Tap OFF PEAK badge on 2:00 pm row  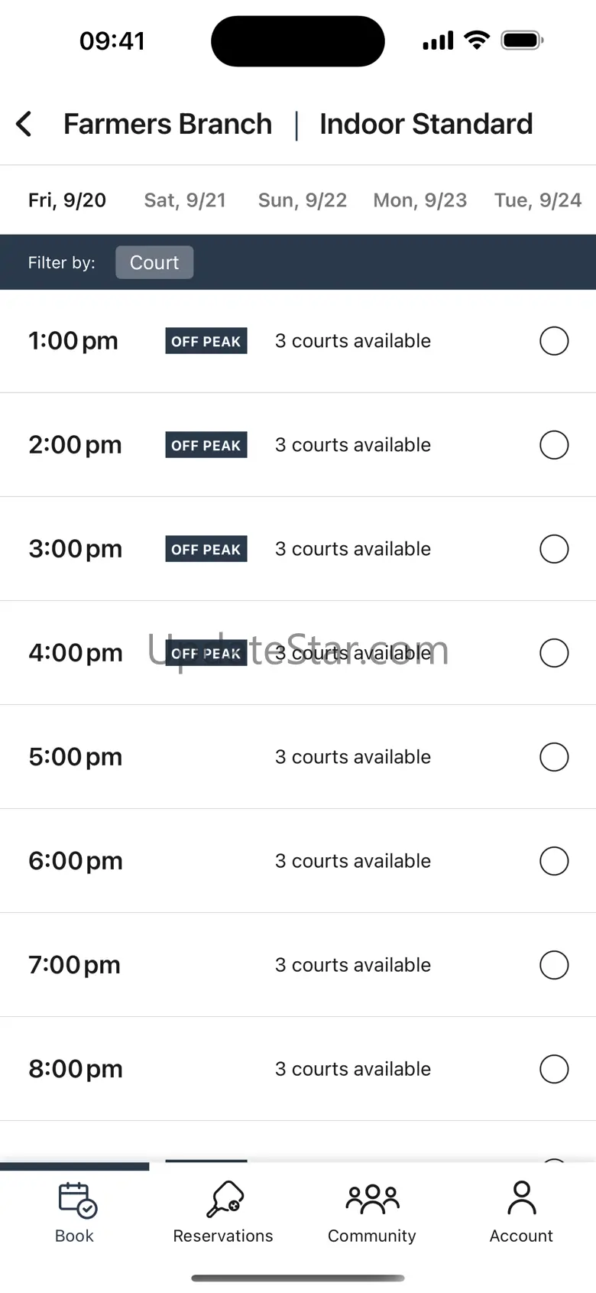[206, 445]
